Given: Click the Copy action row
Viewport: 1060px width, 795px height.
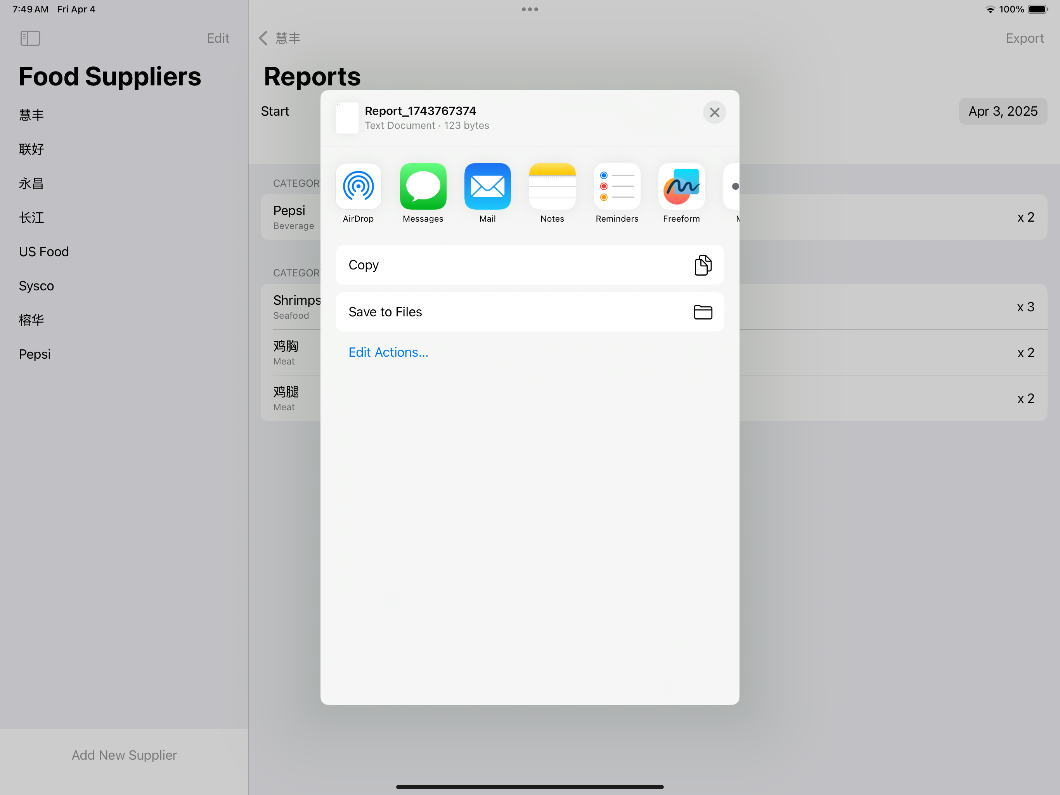Looking at the screenshot, I should pos(530,265).
